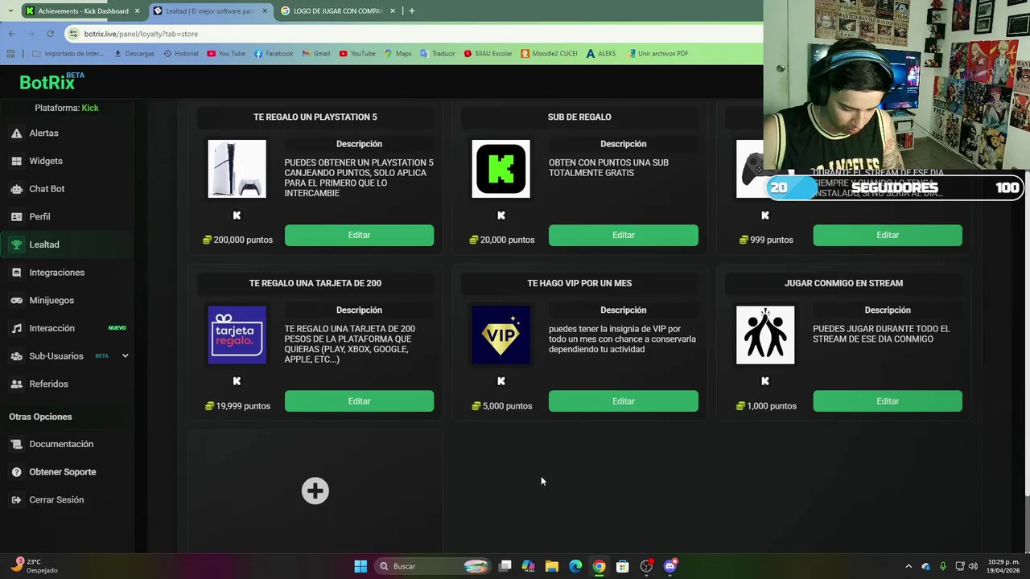Add a new store item with plus icon
Viewport: 1030px width, 579px height.
[315, 491]
